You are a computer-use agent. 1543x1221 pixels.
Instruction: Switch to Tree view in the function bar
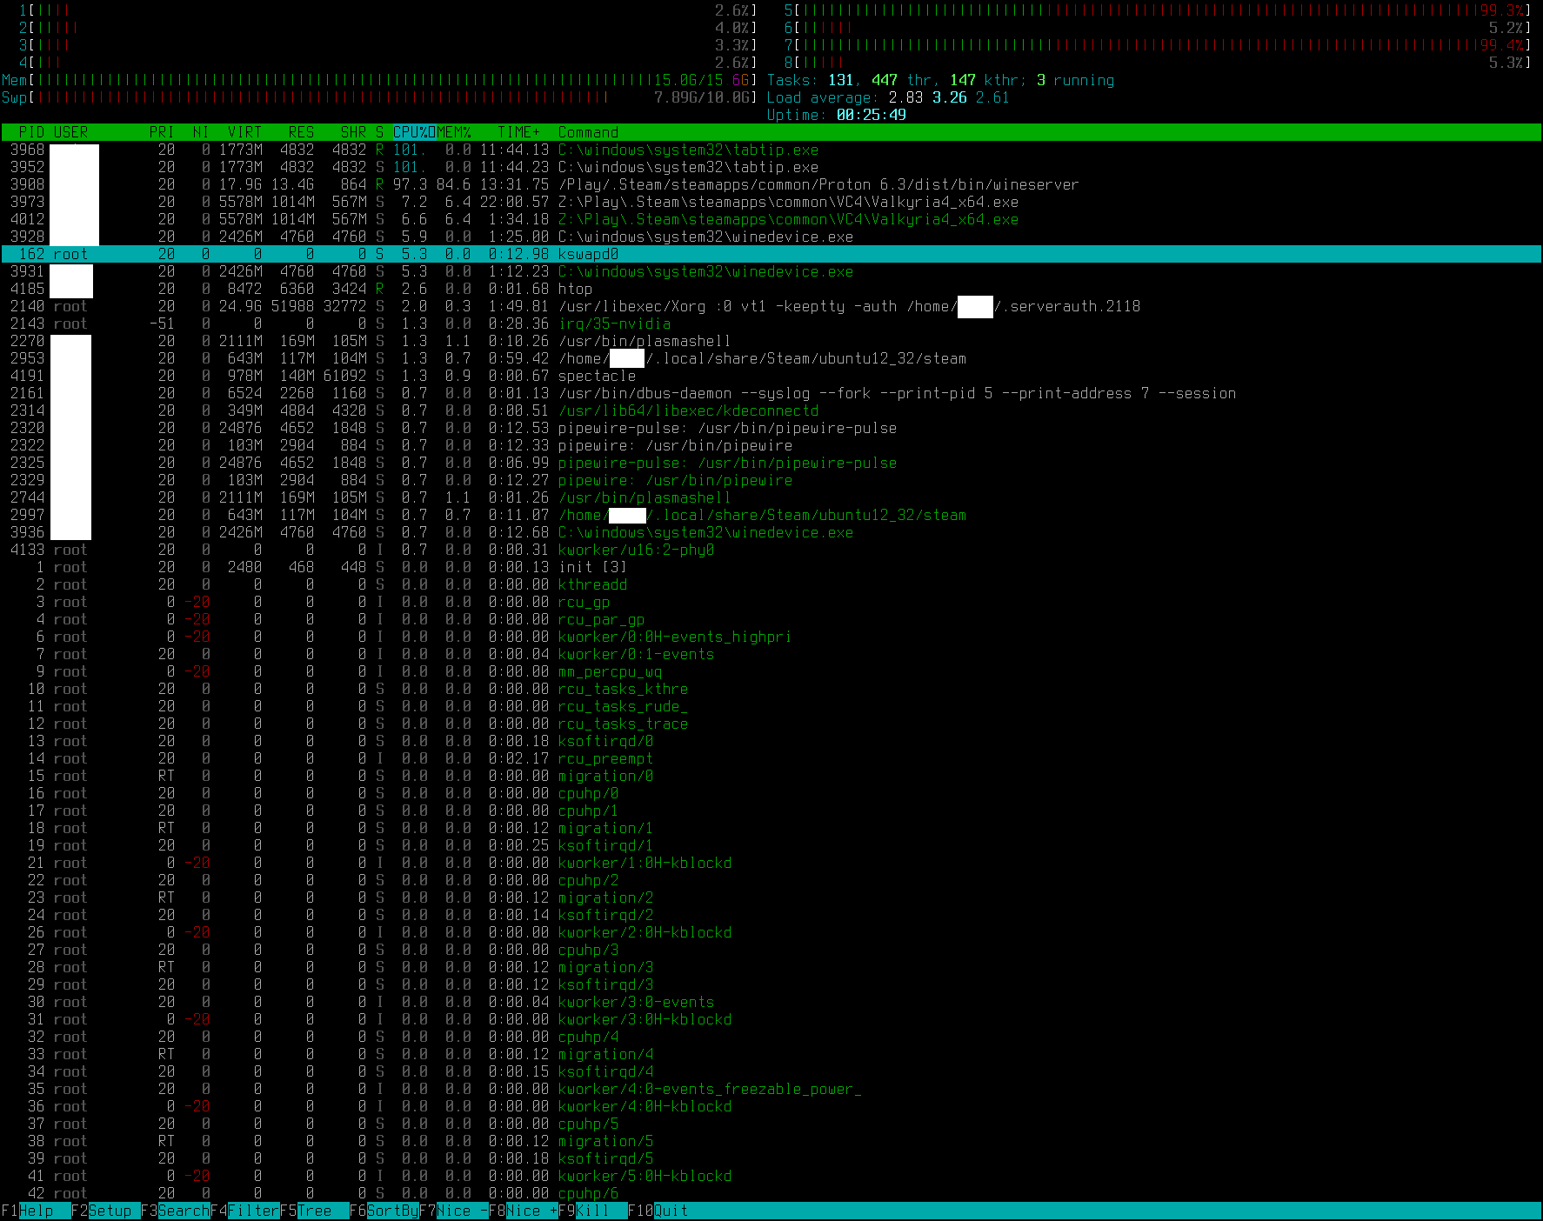click(x=314, y=1211)
